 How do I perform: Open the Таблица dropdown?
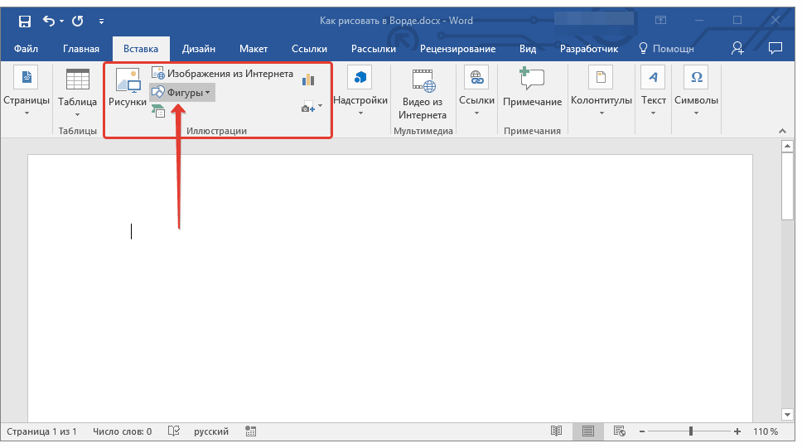coord(77,93)
